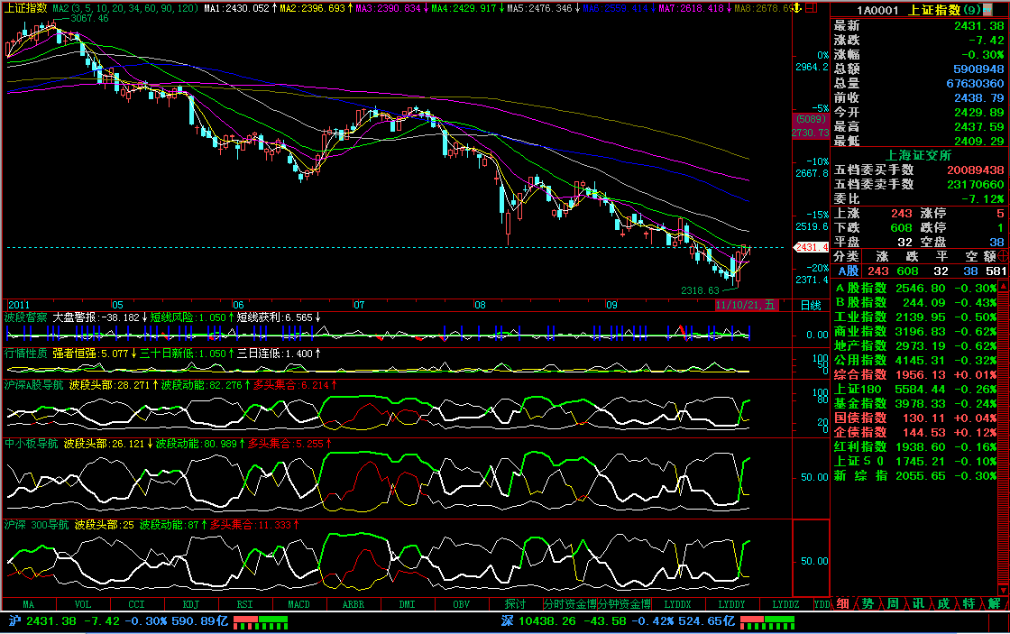Click the 上海证交所 exchange label
Viewport: 1010px width, 634px height.
[x=919, y=155]
